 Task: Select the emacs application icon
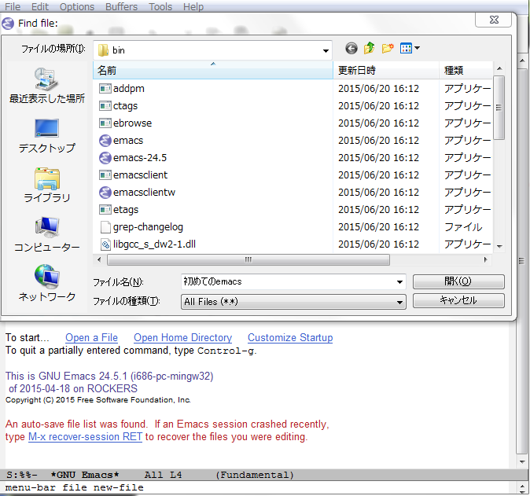pos(105,140)
